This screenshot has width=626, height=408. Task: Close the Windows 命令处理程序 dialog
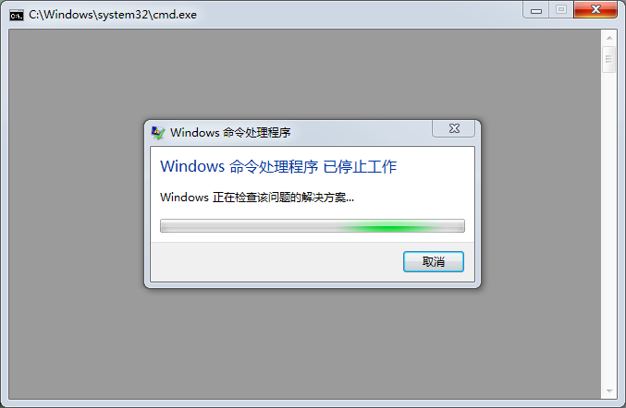[x=453, y=128]
